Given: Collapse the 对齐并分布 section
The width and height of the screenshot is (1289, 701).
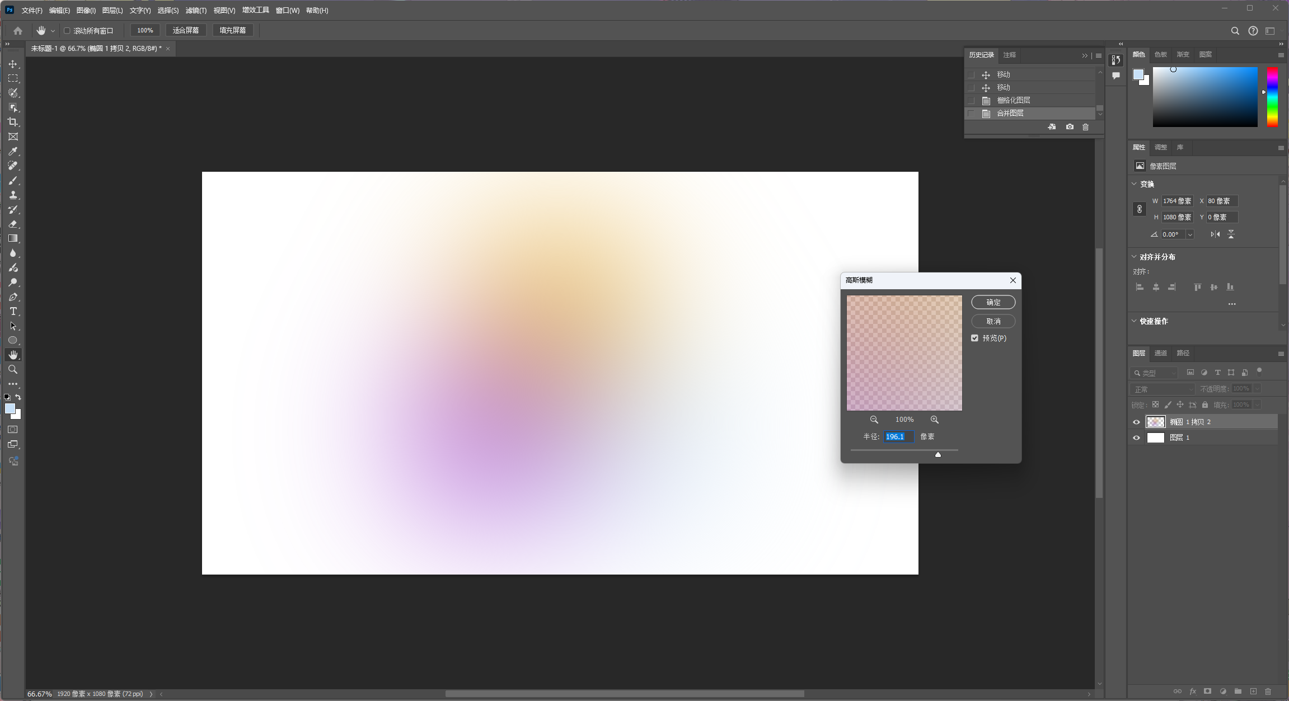Looking at the screenshot, I should [1135, 257].
